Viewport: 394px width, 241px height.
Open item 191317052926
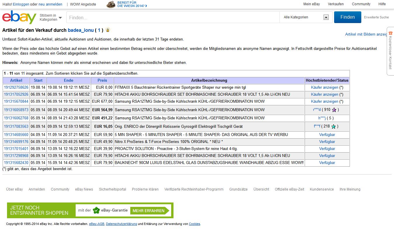(16, 95)
